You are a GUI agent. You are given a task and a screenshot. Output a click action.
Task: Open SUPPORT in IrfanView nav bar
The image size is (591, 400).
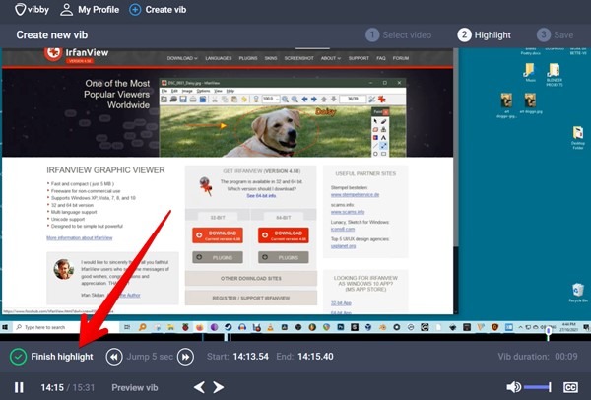click(x=359, y=58)
